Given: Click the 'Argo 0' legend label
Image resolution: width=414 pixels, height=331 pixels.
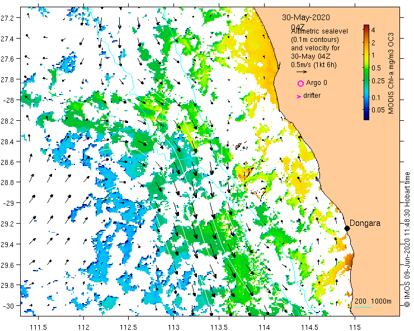Looking at the screenshot, I should [x=317, y=83].
